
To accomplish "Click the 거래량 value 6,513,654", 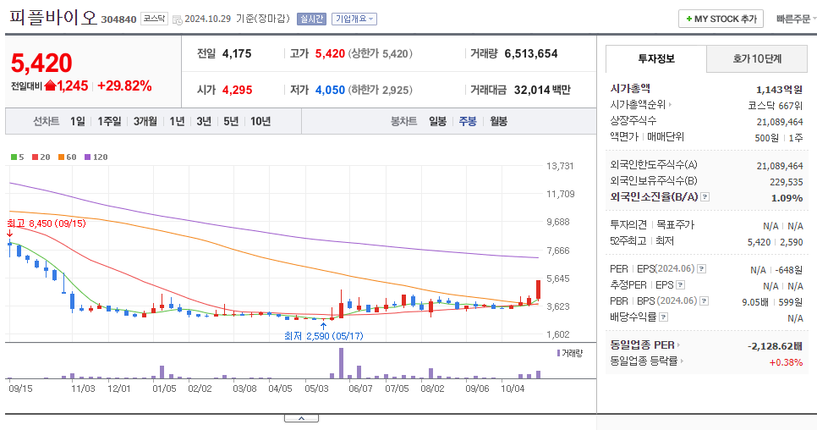I will [x=531, y=53].
